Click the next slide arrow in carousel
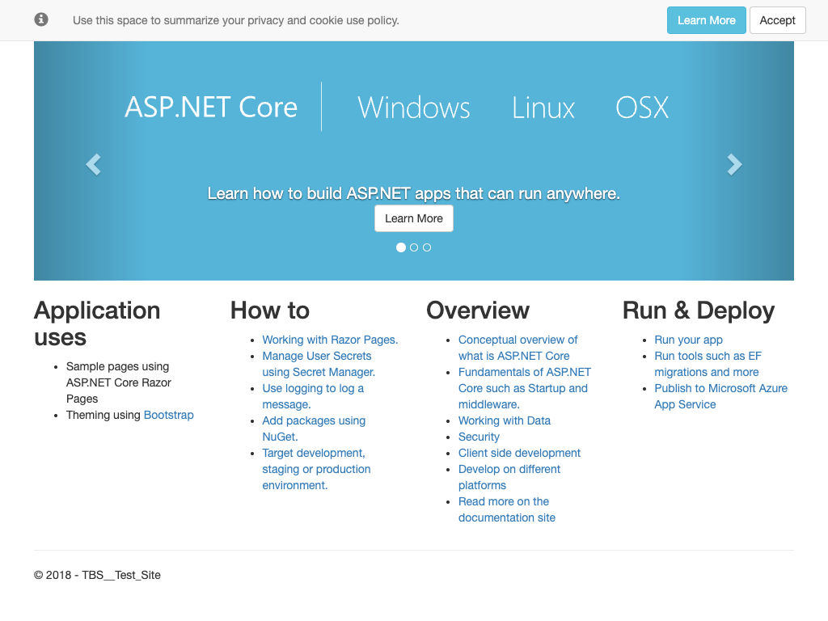The width and height of the screenshot is (828, 621). (734, 164)
